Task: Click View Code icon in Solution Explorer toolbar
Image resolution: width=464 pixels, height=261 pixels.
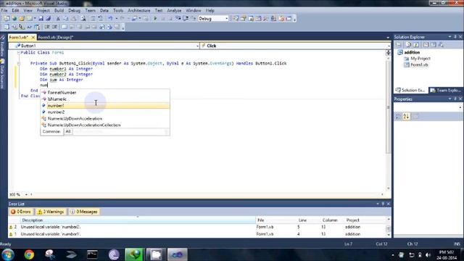Action: point(426,45)
